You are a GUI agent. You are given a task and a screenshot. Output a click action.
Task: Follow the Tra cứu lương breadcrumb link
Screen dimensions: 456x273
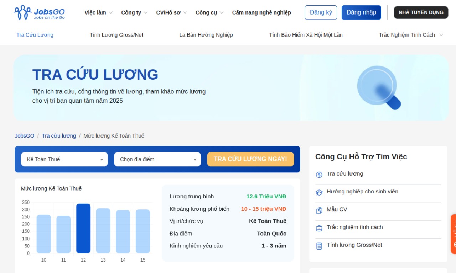(x=59, y=136)
